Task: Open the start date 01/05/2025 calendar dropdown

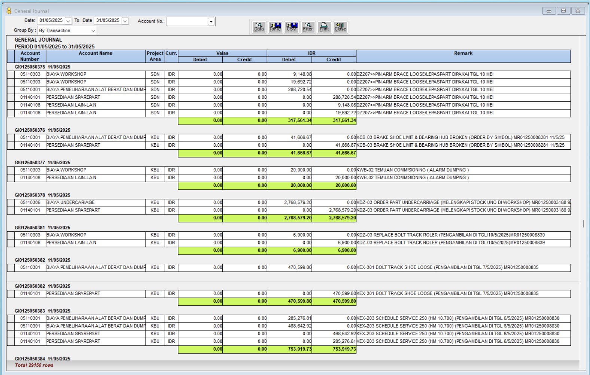Action: [68, 21]
